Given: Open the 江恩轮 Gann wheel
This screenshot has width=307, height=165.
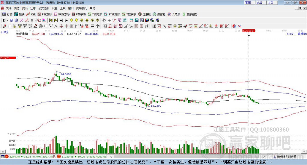Looking at the screenshot, I should coord(145,14).
